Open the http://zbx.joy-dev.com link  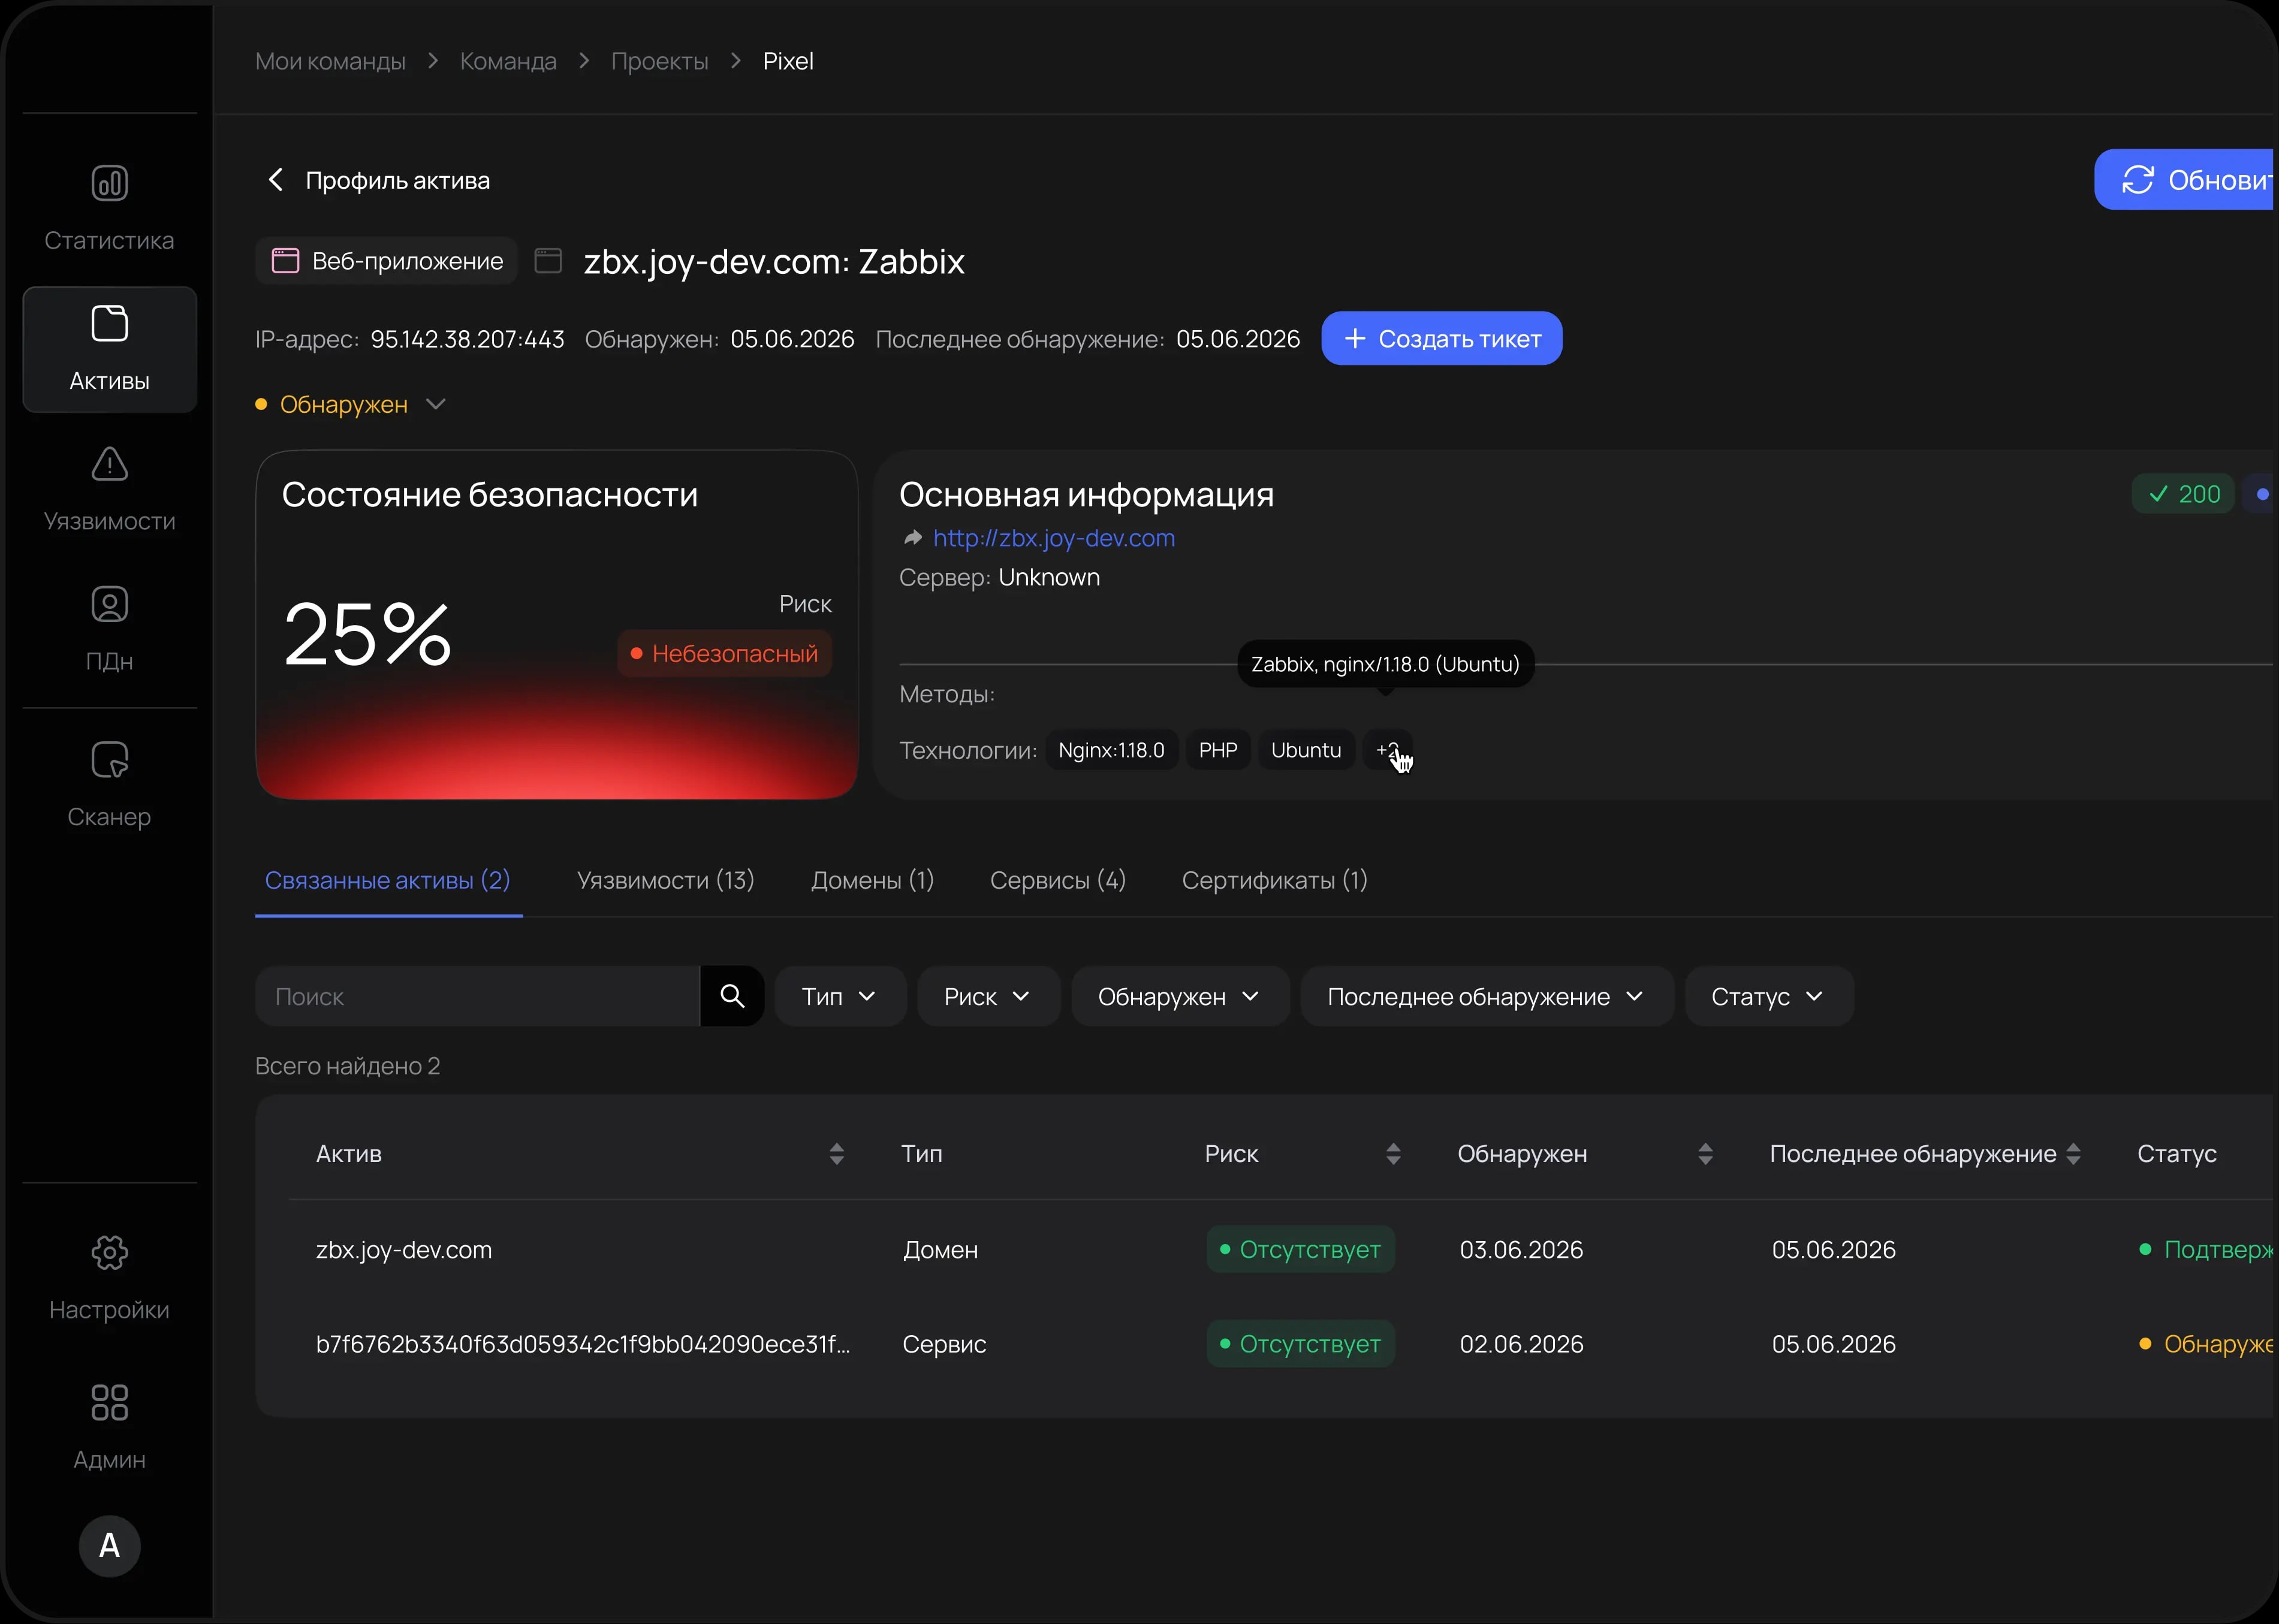pos(1053,538)
